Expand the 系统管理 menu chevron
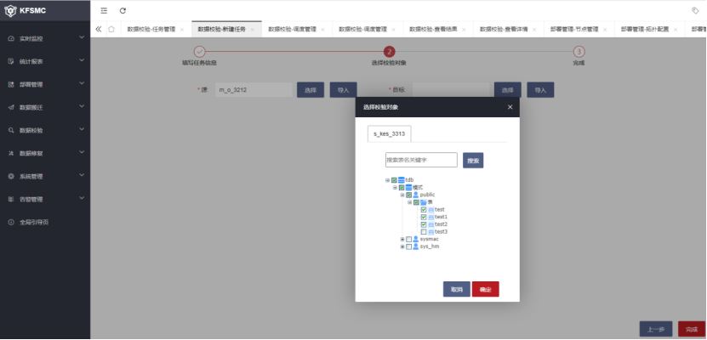This screenshot has height=340, width=707. [x=82, y=175]
